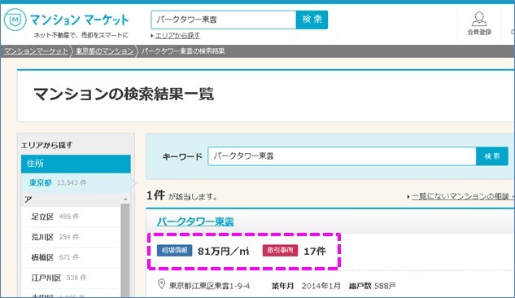Choose 足立区 486件 in the ward list

click(71, 217)
